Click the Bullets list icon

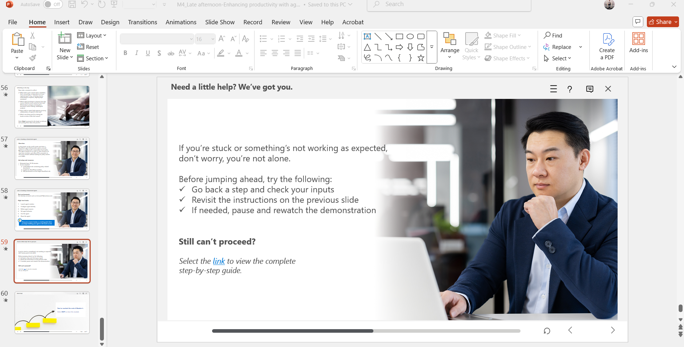[x=263, y=39]
